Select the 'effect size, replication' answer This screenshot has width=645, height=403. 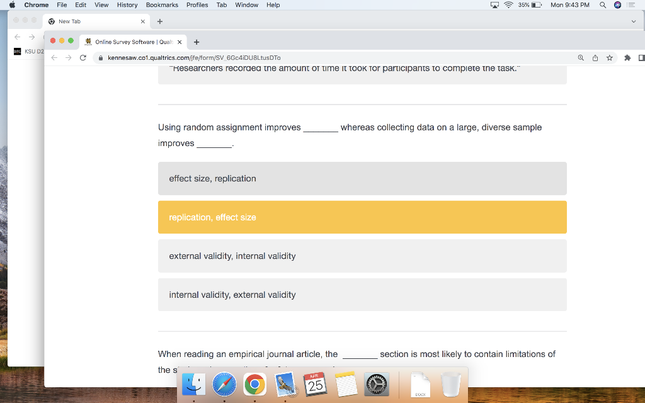tap(362, 178)
